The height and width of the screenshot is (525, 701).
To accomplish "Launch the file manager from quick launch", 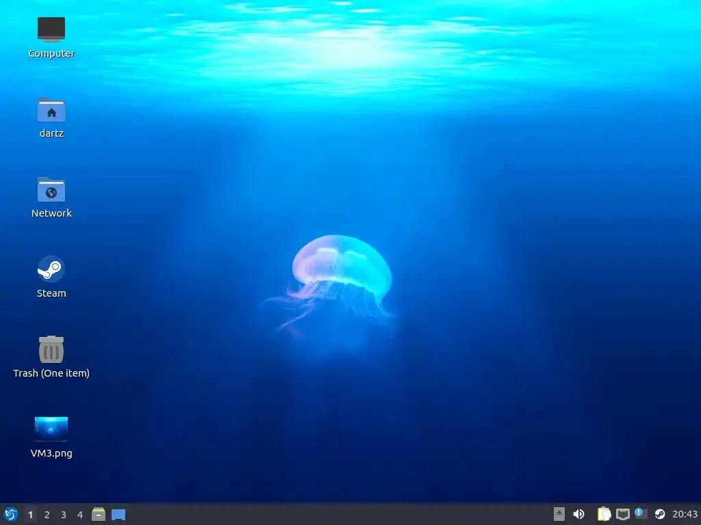I will [x=99, y=514].
